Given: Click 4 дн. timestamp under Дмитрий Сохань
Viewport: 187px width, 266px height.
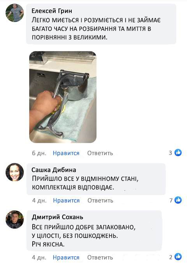Looking at the screenshot, I should 39,257.
